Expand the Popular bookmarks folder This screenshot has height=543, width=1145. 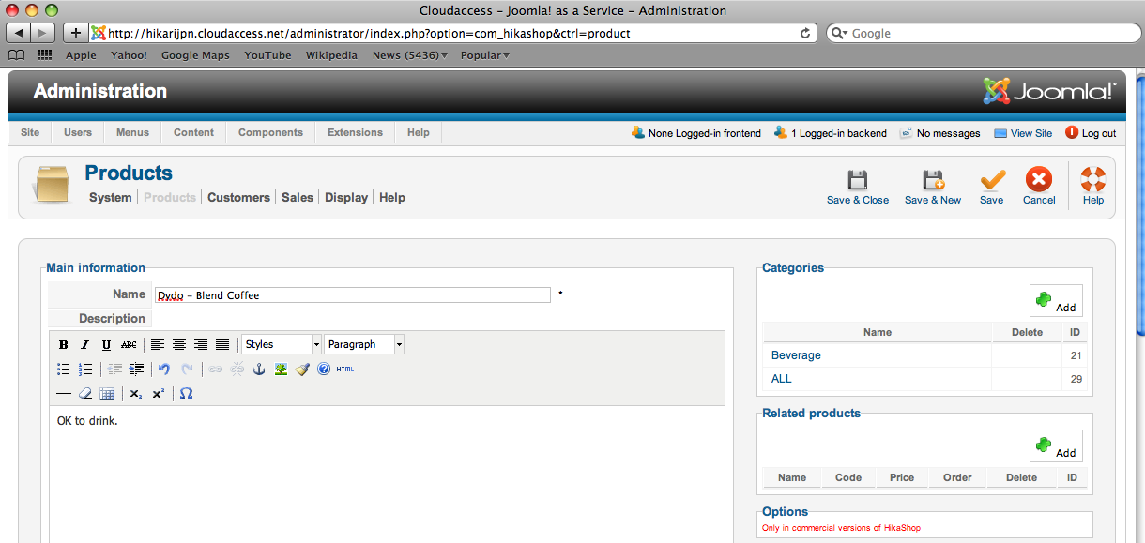tap(485, 55)
